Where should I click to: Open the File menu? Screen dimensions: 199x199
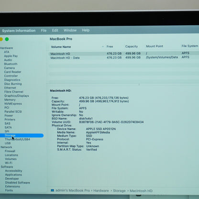point(44,31)
